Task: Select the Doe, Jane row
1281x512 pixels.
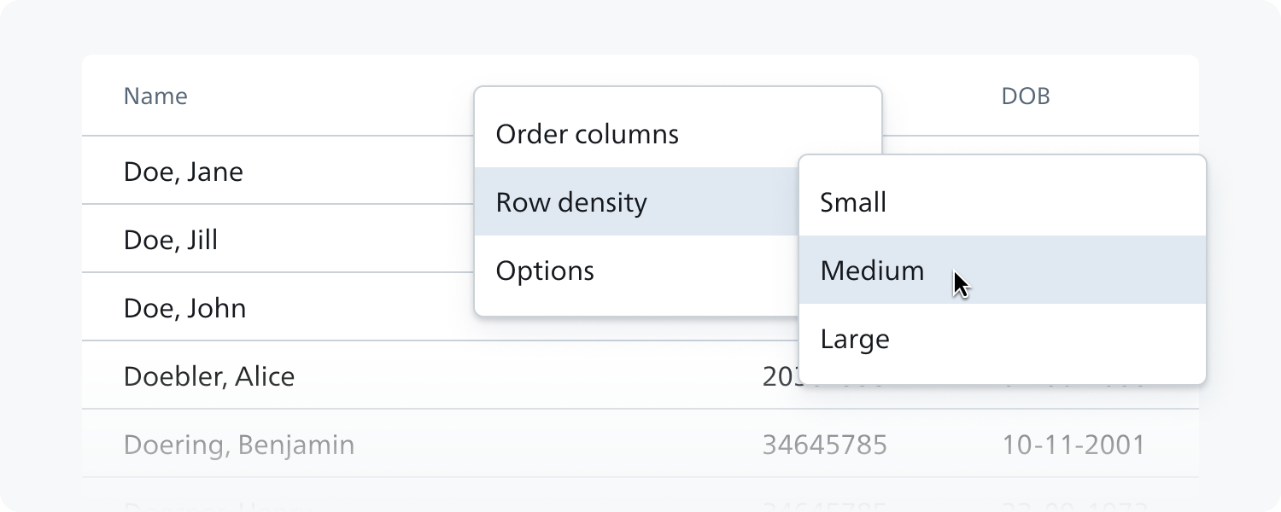Action: point(278,171)
